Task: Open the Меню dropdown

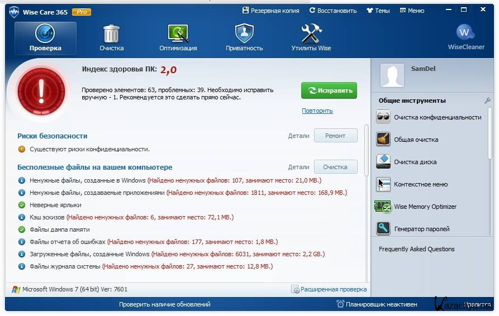Action: (411, 11)
